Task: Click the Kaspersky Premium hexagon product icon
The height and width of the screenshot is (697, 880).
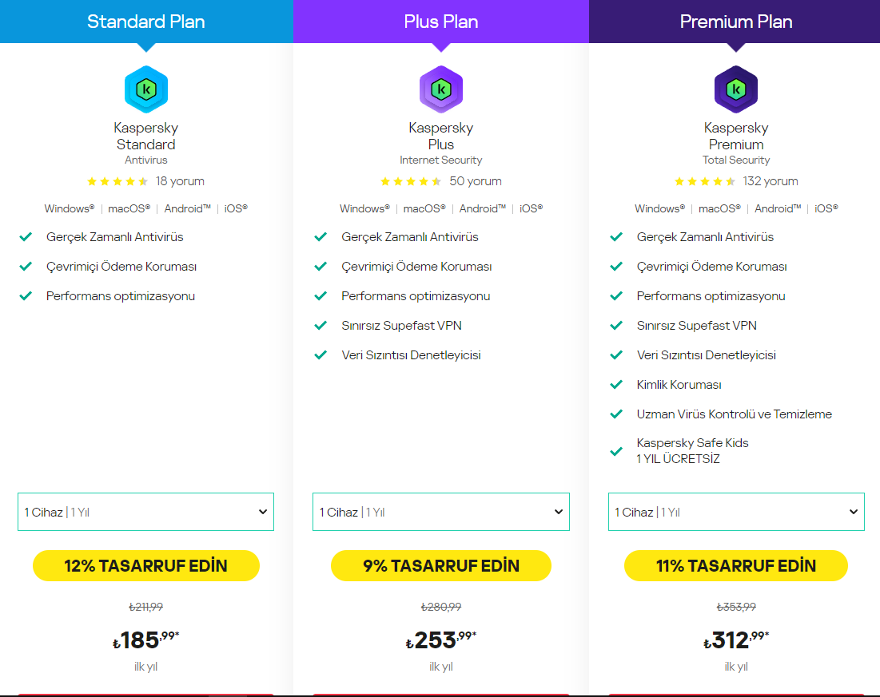Action: click(736, 89)
